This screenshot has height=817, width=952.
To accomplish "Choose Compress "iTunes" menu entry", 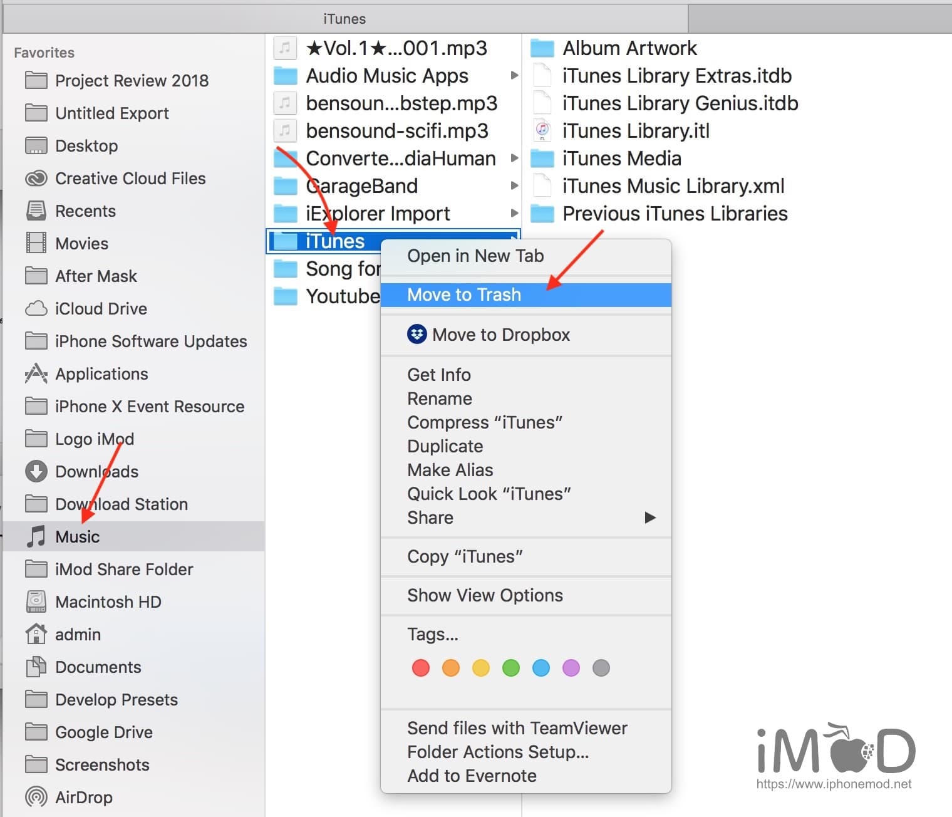I will [484, 422].
